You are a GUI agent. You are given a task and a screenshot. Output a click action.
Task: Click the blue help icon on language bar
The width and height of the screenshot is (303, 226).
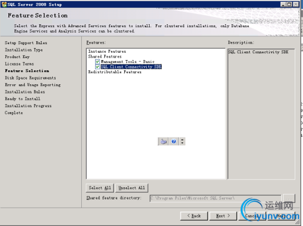pyautogui.click(x=174, y=141)
